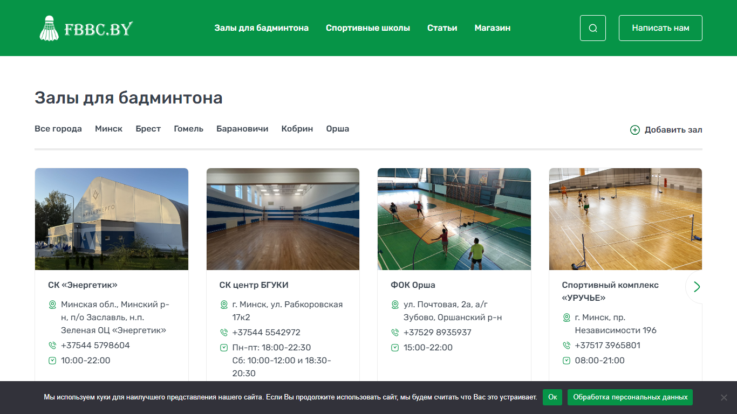Click the FBBC.BY shuttlecock logo
The image size is (737, 414).
click(86, 28)
